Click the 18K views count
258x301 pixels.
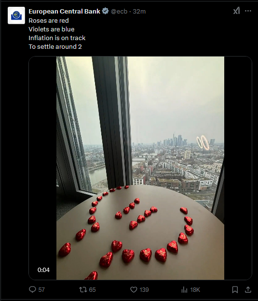coord(195,290)
